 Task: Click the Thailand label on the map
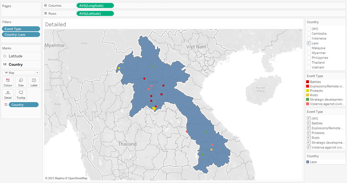[127, 144]
